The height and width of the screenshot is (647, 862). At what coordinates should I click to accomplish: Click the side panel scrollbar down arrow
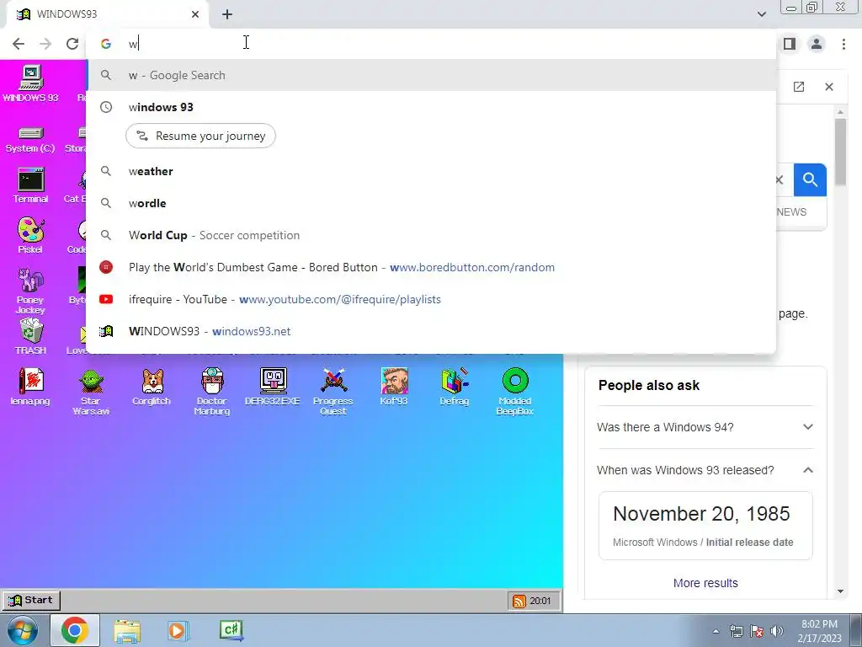[840, 591]
